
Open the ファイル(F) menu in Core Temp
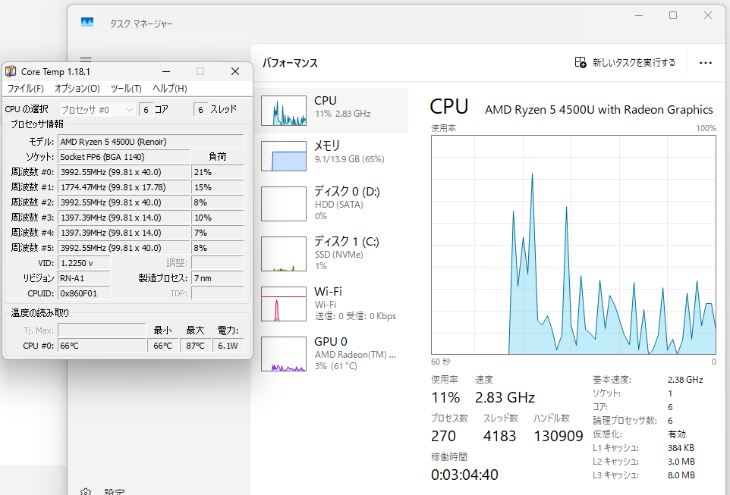point(25,89)
